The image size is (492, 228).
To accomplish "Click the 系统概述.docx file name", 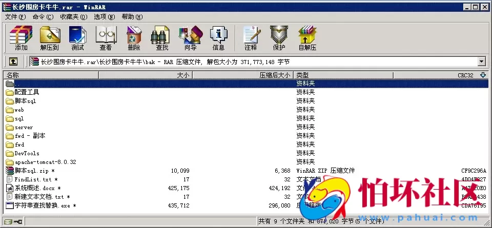I will pos(37,189).
